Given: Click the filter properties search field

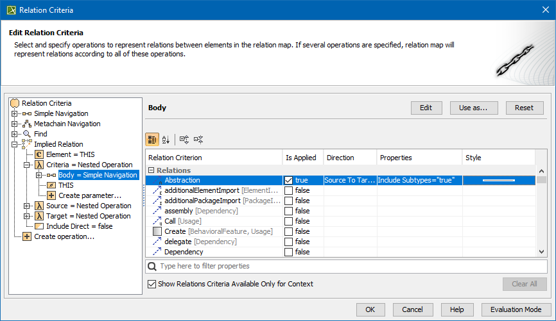Looking at the screenshot, I should coord(347,266).
